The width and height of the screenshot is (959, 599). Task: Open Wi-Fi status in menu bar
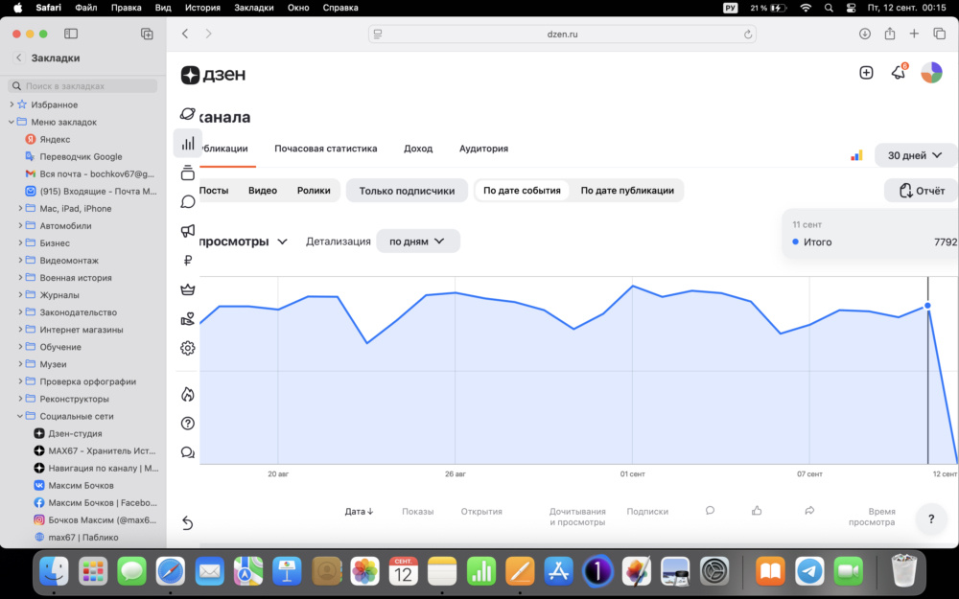point(806,8)
